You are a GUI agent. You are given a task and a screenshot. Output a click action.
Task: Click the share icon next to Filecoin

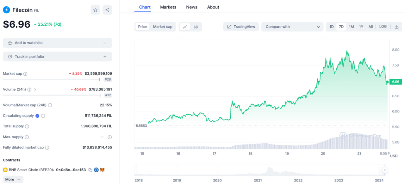point(107,10)
